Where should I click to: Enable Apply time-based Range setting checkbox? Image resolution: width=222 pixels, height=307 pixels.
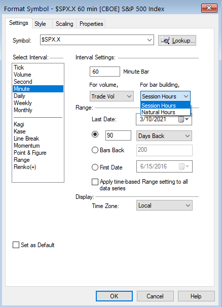pos(95,182)
